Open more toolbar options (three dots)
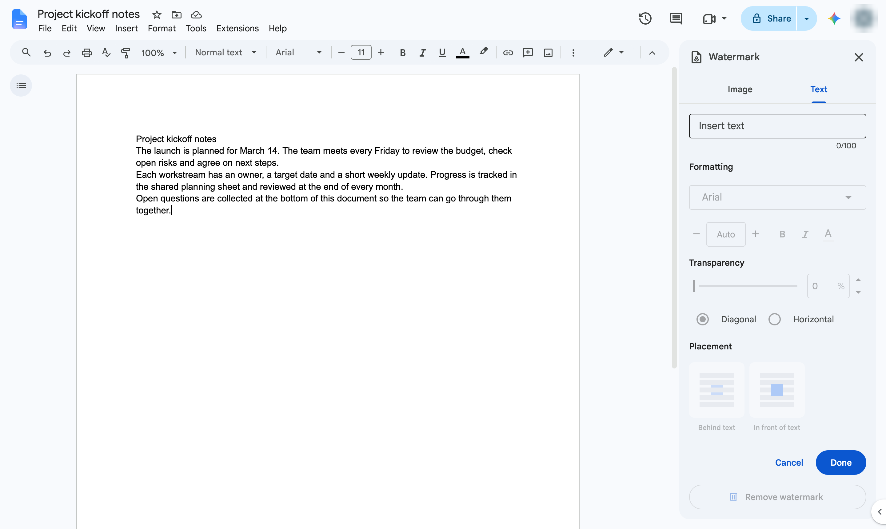886x529 pixels. pyautogui.click(x=573, y=53)
